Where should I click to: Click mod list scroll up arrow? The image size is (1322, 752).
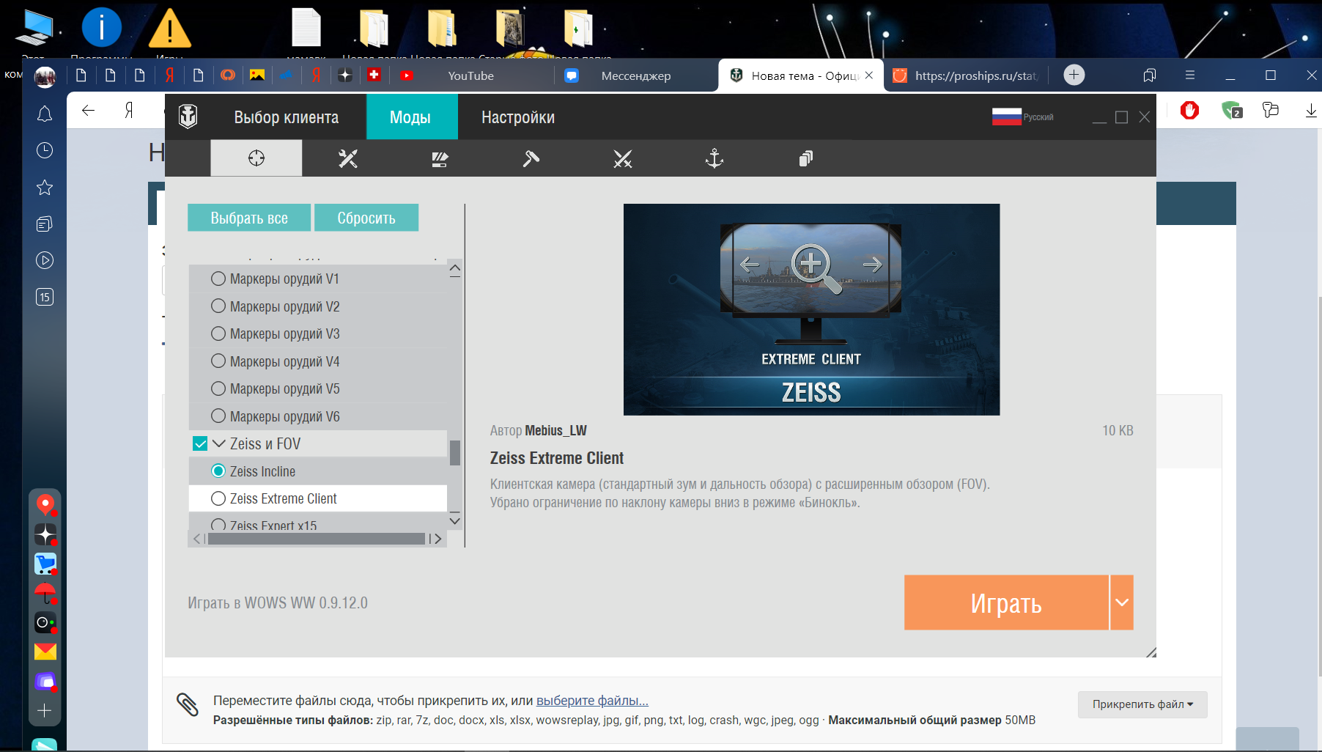coord(455,269)
